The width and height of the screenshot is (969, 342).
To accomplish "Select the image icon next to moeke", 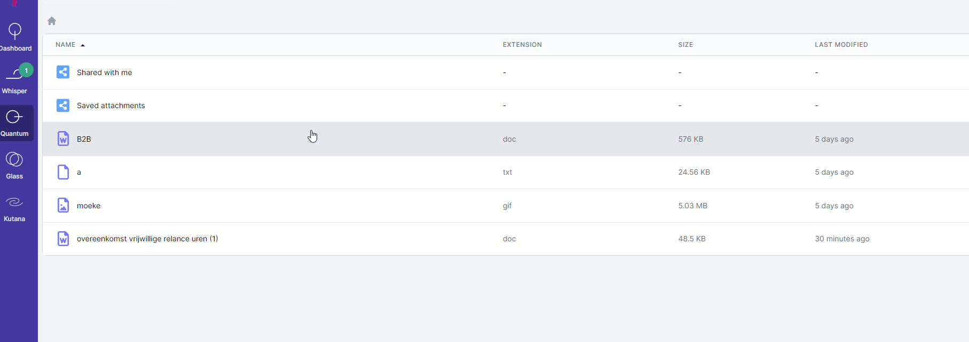I will pyautogui.click(x=63, y=205).
